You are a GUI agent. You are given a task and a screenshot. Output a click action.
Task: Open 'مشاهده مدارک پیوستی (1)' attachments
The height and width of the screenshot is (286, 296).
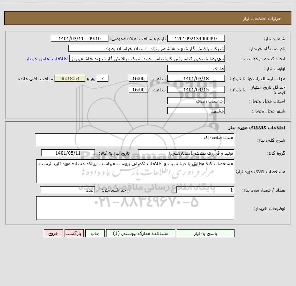pos(141,233)
